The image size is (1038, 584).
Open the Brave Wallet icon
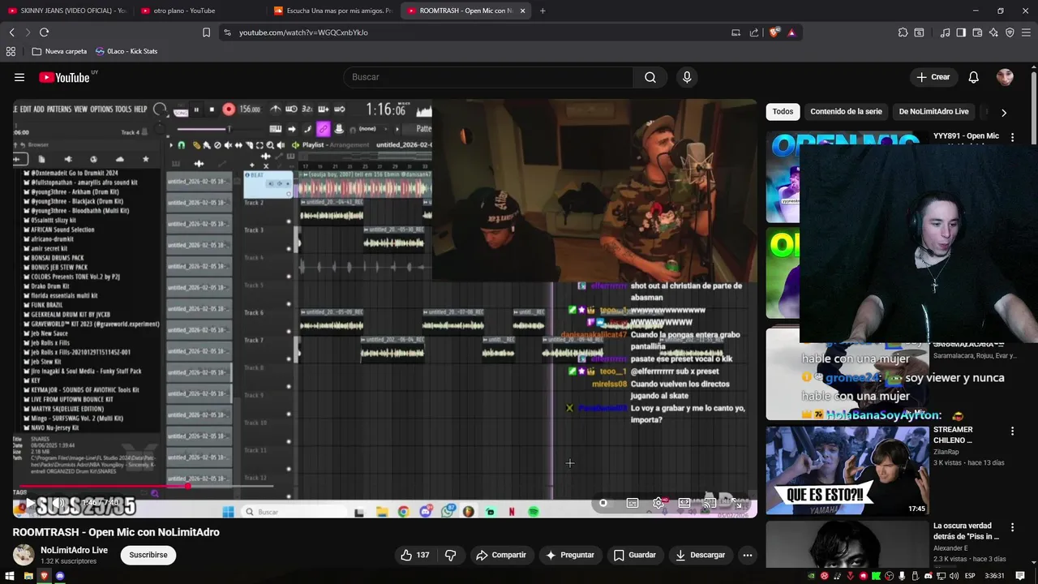977,32
